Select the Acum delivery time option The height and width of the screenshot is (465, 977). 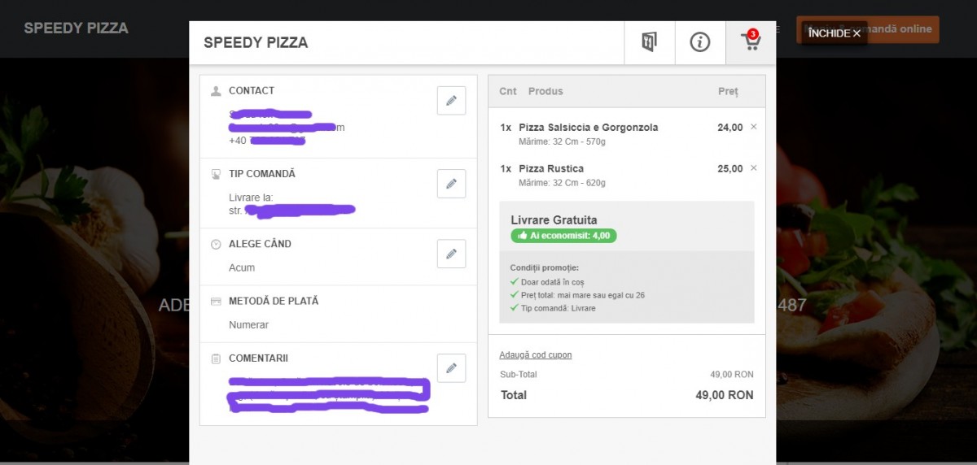pos(242,267)
